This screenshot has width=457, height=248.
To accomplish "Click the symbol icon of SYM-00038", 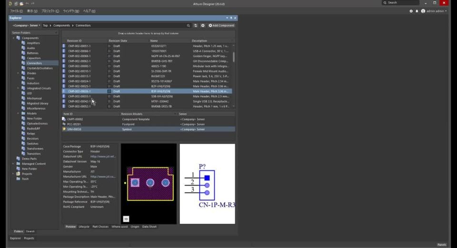I will click(x=64, y=129).
